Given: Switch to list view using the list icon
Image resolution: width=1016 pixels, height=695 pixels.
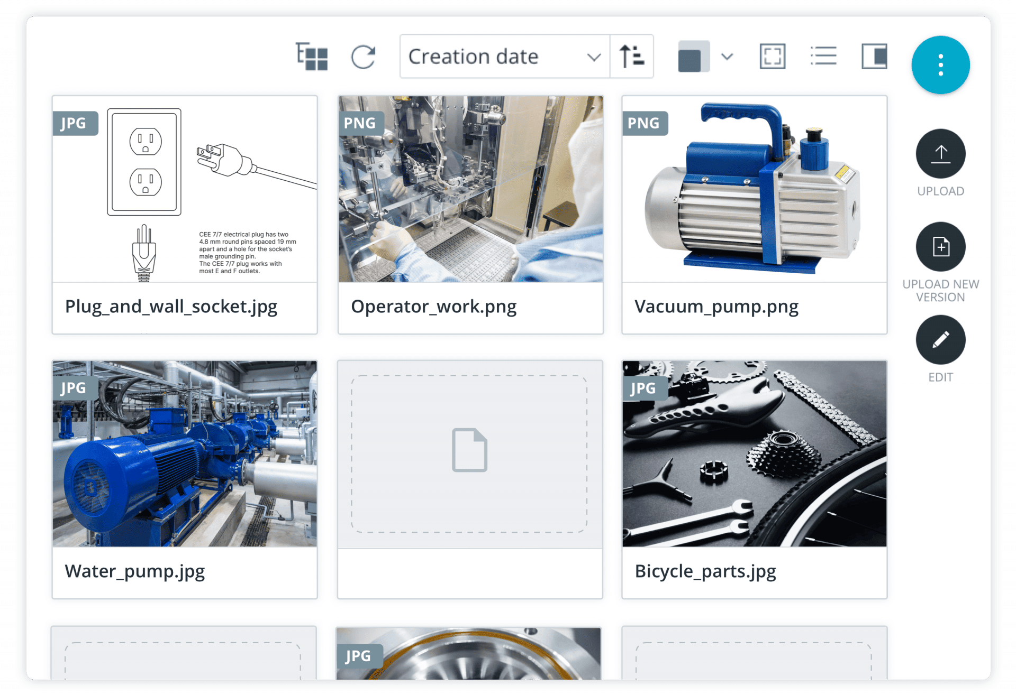Looking at the screenshot, I should click(823, 55).
